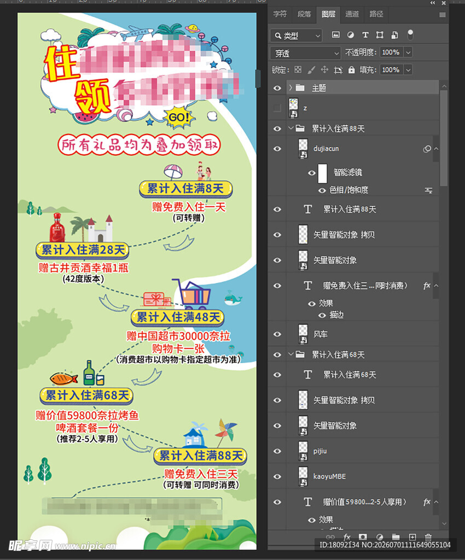Switch to the 字符 tab
This screenshot has height=560, width=465.
[280, 14]
